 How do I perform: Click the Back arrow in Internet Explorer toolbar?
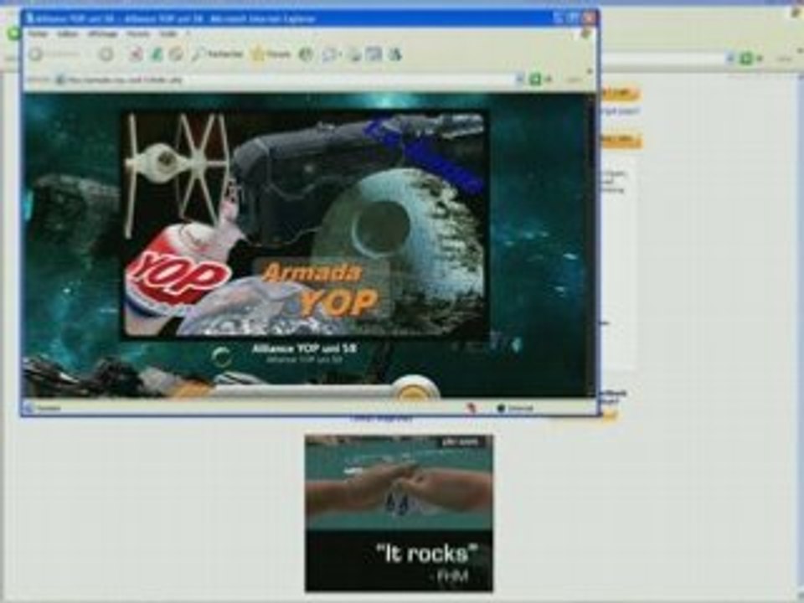(x=36, y=54)
